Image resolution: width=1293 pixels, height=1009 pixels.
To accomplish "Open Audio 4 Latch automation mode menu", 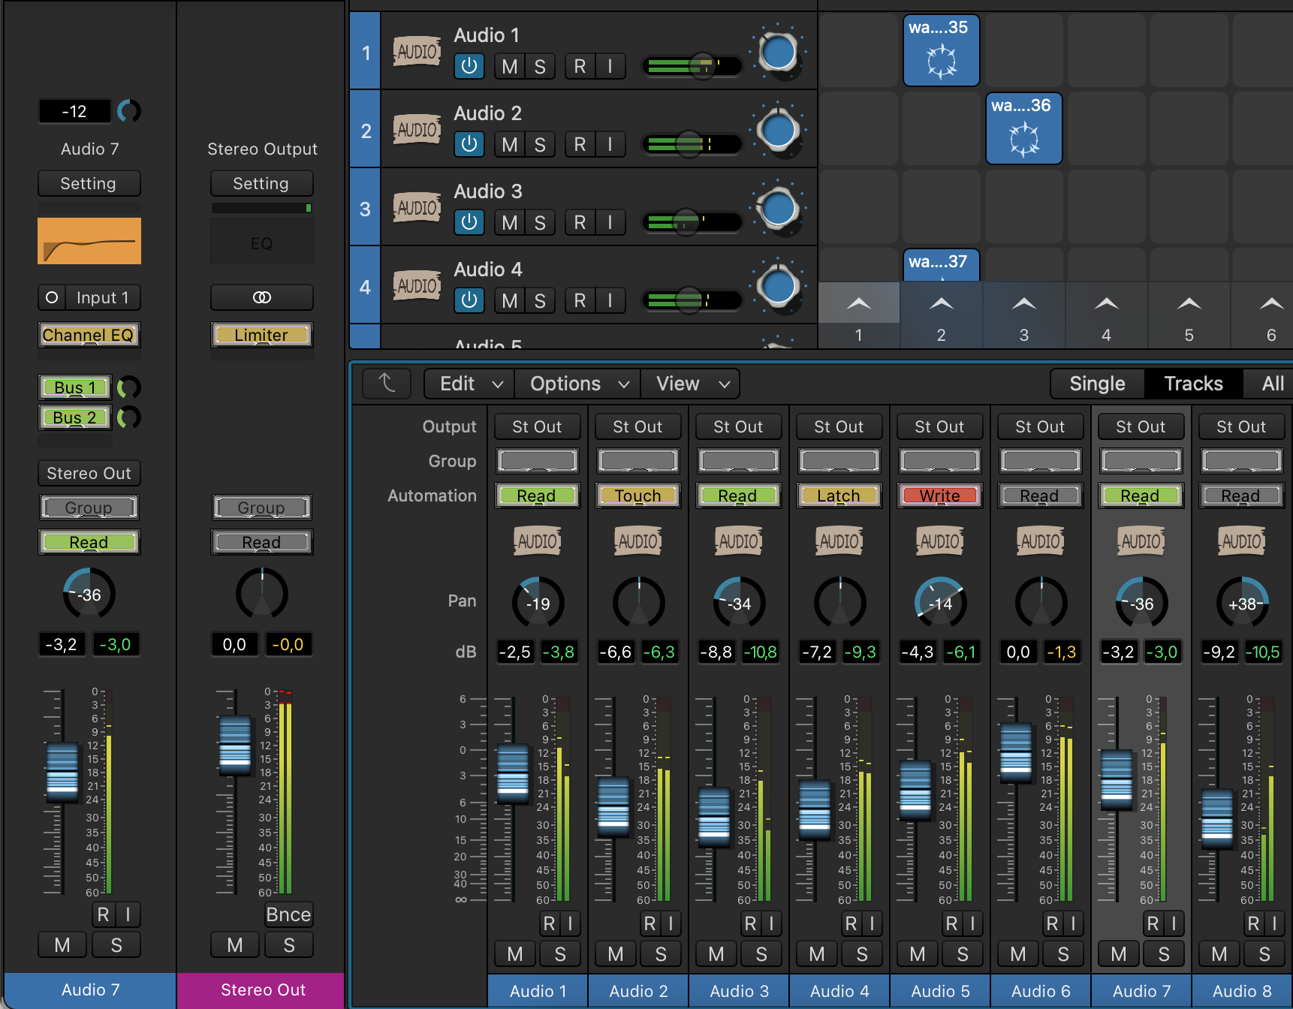I will pyautogui.click(x=839, y=495).
